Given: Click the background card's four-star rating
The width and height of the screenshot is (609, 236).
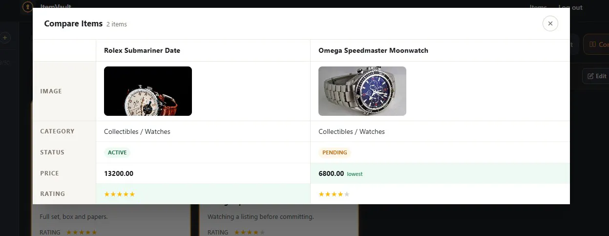Looking at the screenshot, I should coord(250,232).
